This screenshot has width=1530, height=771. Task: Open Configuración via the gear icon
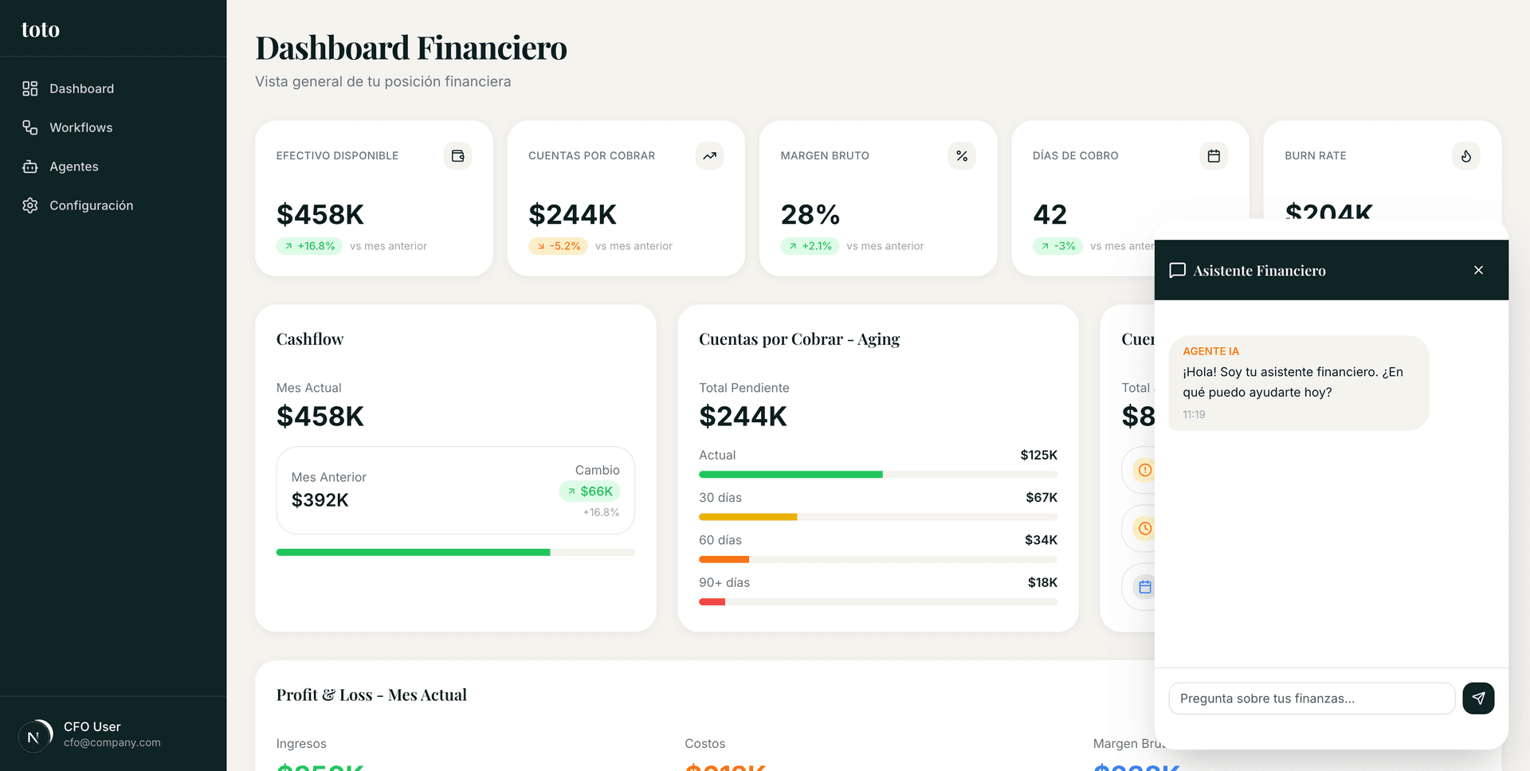point(30,205)
